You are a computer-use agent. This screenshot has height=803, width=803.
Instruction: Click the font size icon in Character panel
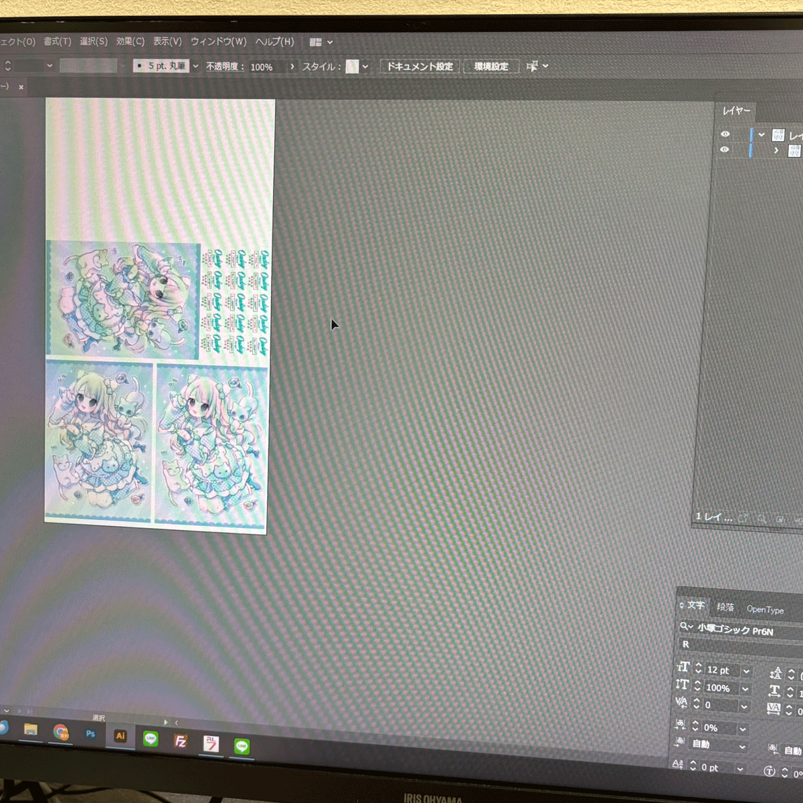[683, 668]
